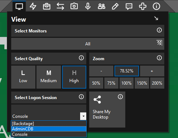
Task: Show info for Select Quality
Action: tap(81, 58)
